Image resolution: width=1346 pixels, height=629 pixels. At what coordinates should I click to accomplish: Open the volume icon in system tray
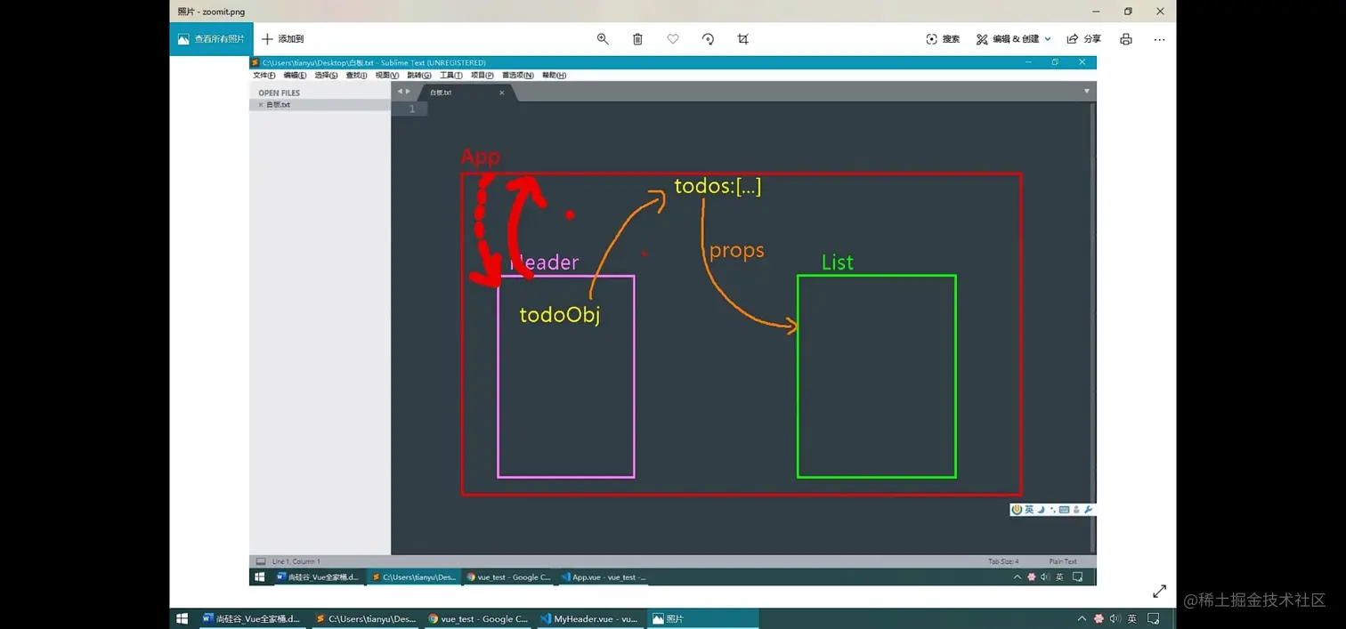point(1115,618)
